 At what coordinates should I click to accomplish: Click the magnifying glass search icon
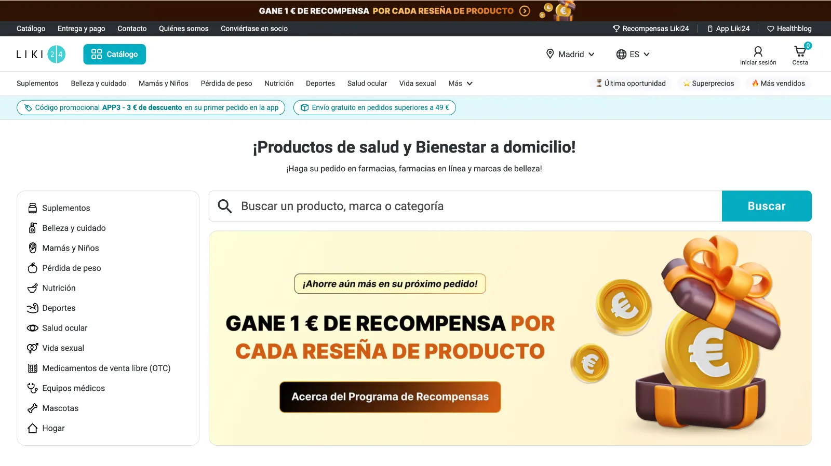point(225,206)
